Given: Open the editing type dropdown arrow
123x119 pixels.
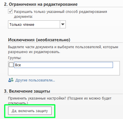Looking at the screenshot, I should (x=63, y=24).
